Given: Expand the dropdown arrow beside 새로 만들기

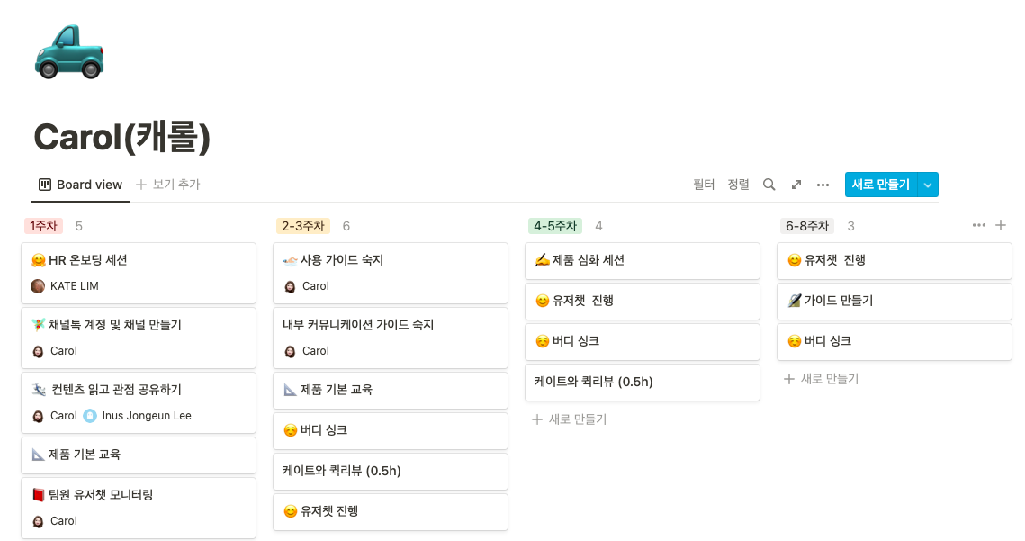Looking at the screenshot, I should coord(928,185).
